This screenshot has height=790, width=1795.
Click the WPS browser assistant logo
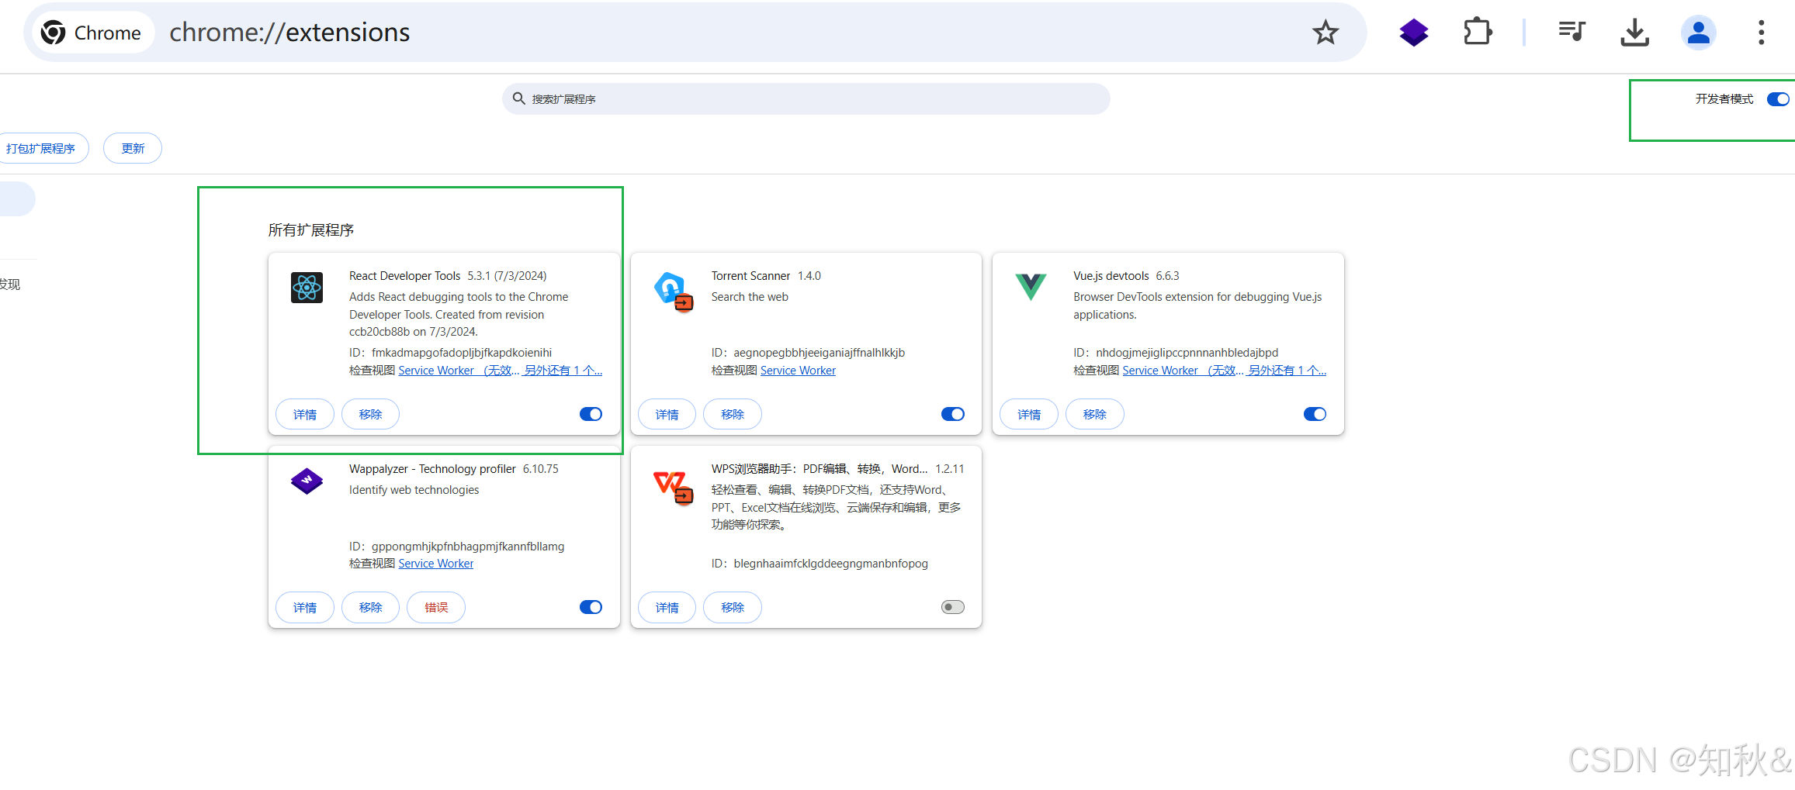673,486
